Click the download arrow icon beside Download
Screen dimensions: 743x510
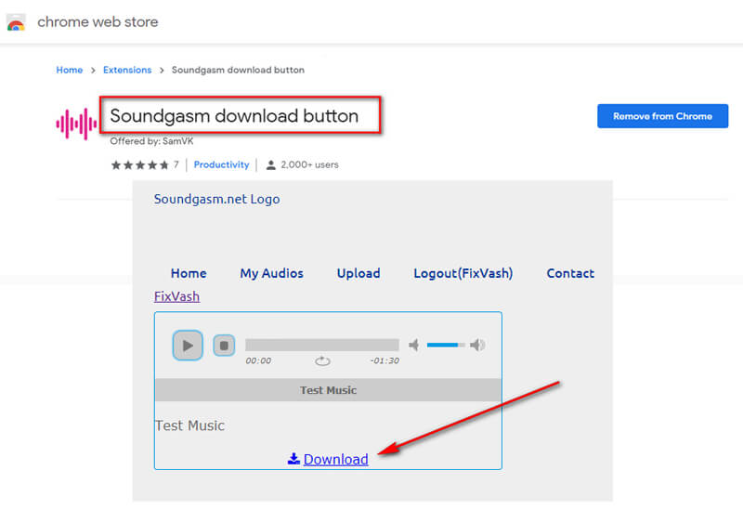293,458
